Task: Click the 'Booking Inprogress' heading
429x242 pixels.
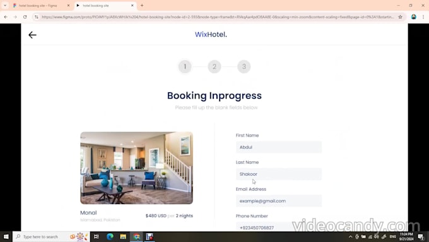Action: pos(214,95)
